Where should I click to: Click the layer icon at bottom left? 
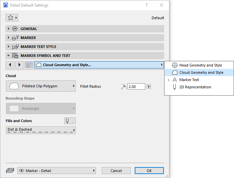tap(10, 171)
